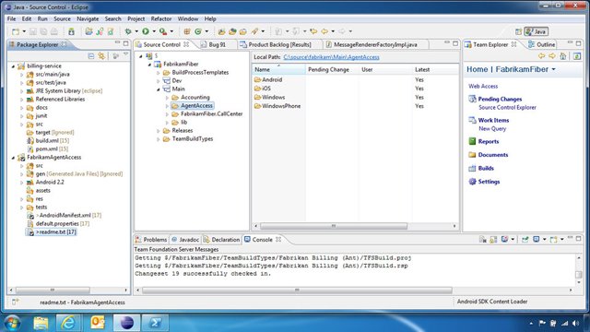This screenshot has width=590, height=332.
Task: Click Clear Console icon in Console toolbar
Action: (483, 240)
